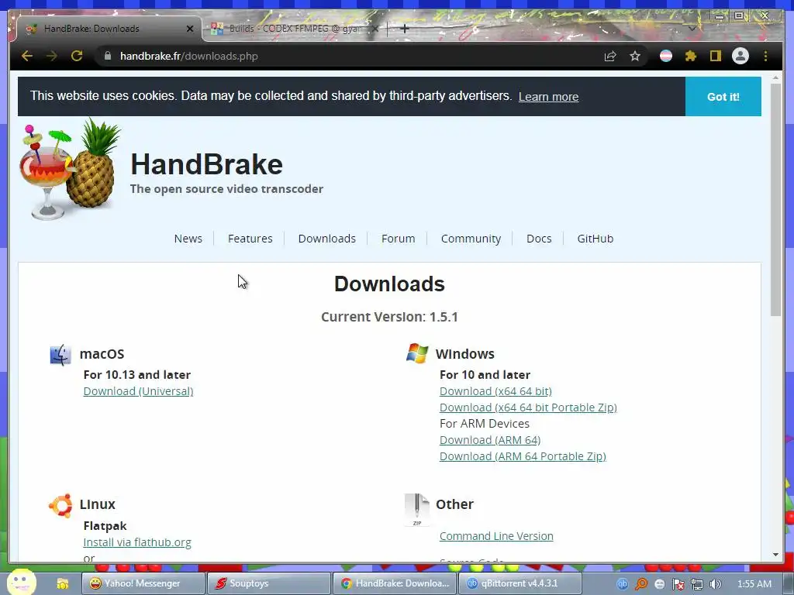Download Windows x64 64 bit Portable Zip
The image size is (794, 595).
(x=528, y=408)
